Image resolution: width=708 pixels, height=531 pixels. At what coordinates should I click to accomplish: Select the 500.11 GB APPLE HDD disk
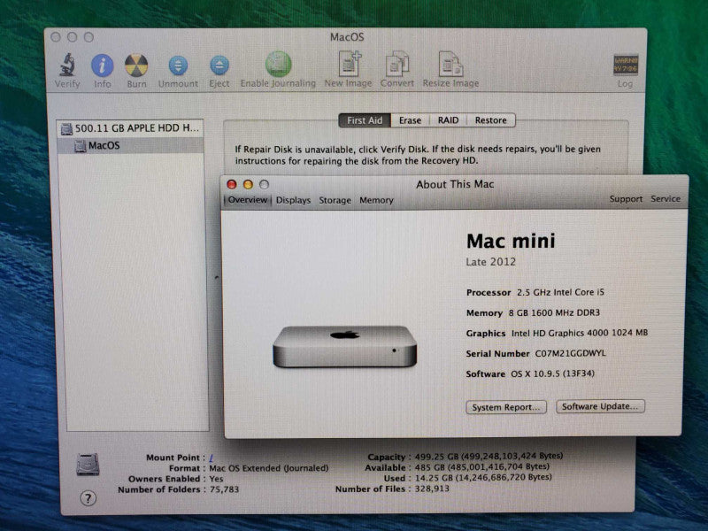(130, 128)
